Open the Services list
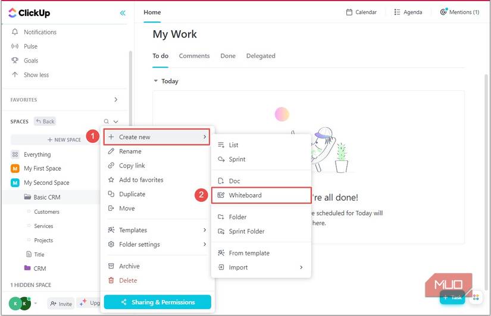 (x=43, y=226)
